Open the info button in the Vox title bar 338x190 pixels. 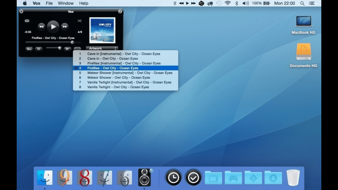(120, 11)
